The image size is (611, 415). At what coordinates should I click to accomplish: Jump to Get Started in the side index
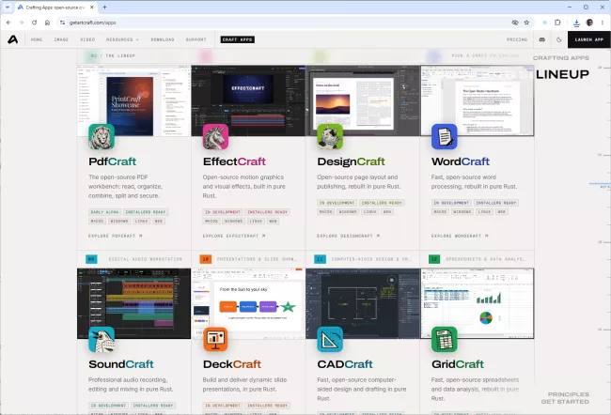pyautogui.click(x=565, y=401)
